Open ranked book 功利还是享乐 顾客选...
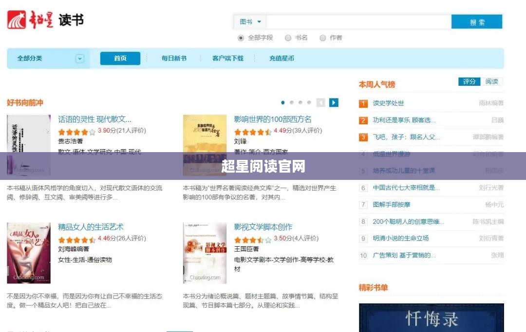The height and width of the screenshot is (332, 526). pos(404,120)
